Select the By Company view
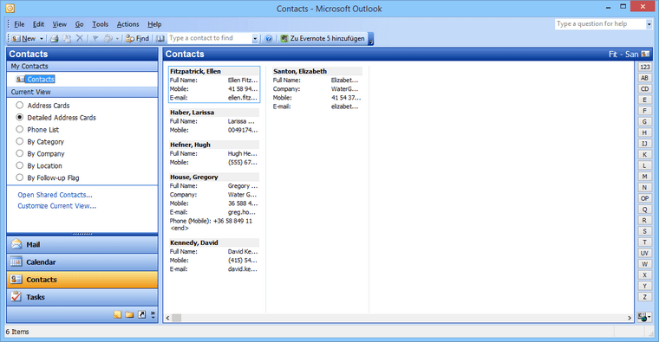This screenshot has width=659, height=342. [41, 154]
